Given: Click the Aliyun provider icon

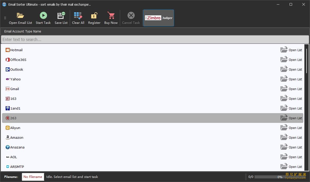Looking at the screenshot, I should point(7,128).
